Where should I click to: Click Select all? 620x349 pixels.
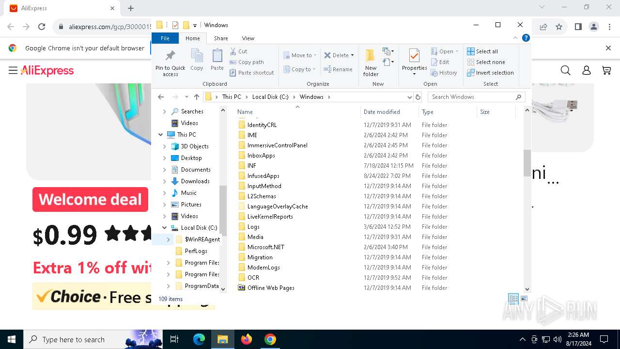tap(482, 51)
